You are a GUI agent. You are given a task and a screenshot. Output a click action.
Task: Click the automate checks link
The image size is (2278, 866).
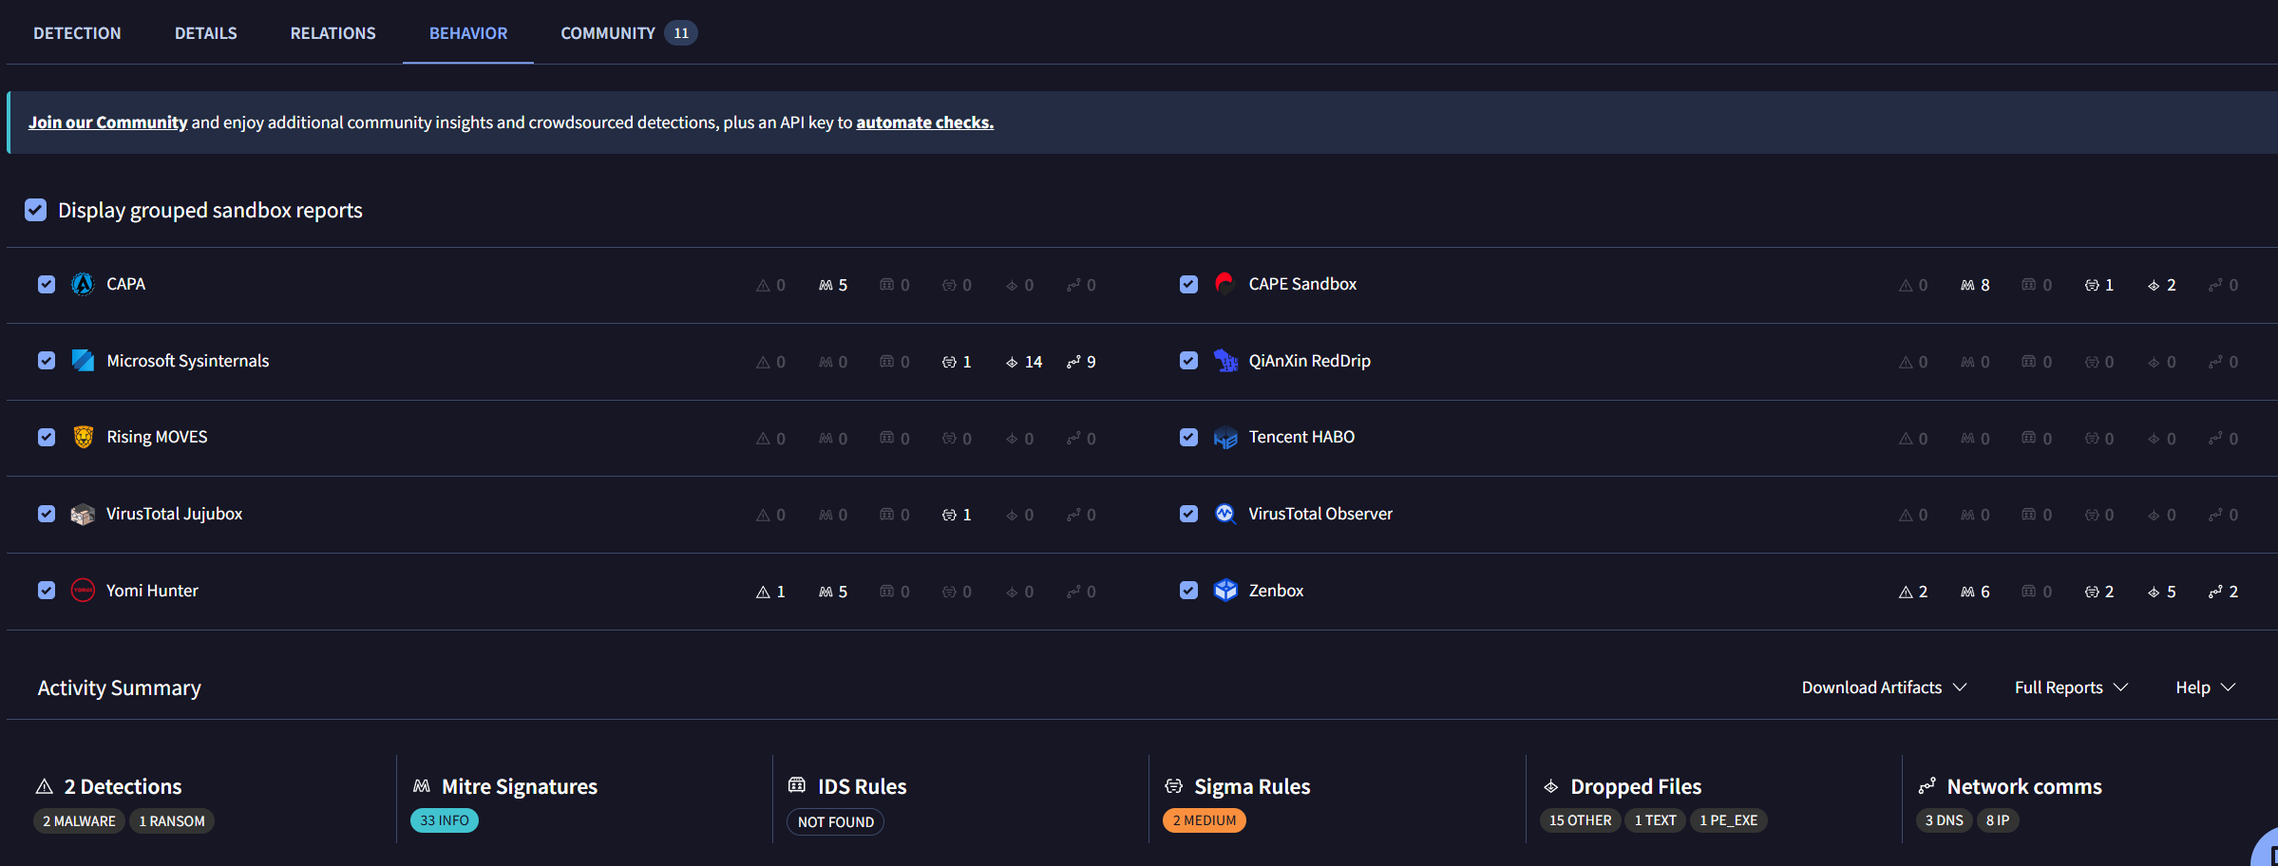pyautogui.click(x=925, y=122)
